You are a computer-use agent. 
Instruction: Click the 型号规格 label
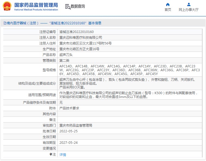tap(49, 70)
